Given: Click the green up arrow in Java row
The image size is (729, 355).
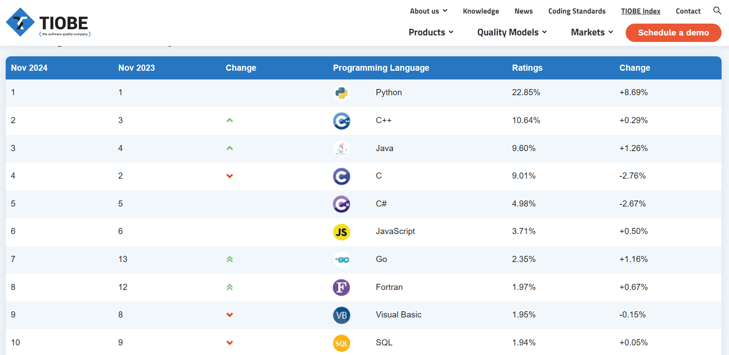Looking at the screenshot, I should click(230, 148).
